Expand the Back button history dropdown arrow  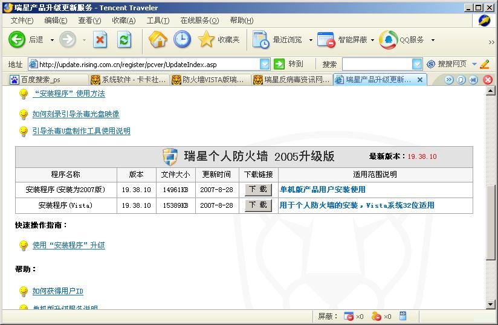pos(52,40)
